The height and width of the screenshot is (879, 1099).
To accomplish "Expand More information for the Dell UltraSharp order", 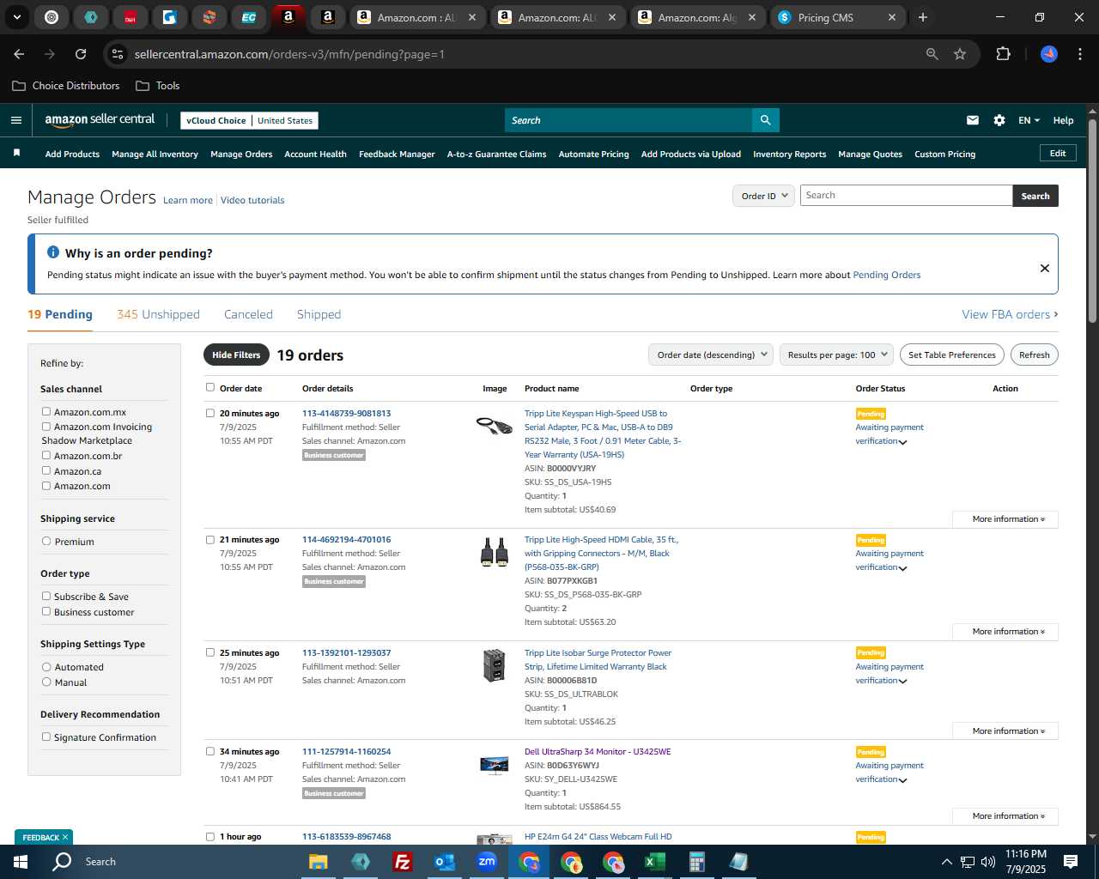I will pos(1005,816).
